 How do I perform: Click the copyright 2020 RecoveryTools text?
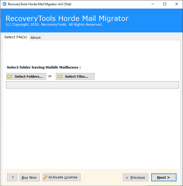click(54, 25)
